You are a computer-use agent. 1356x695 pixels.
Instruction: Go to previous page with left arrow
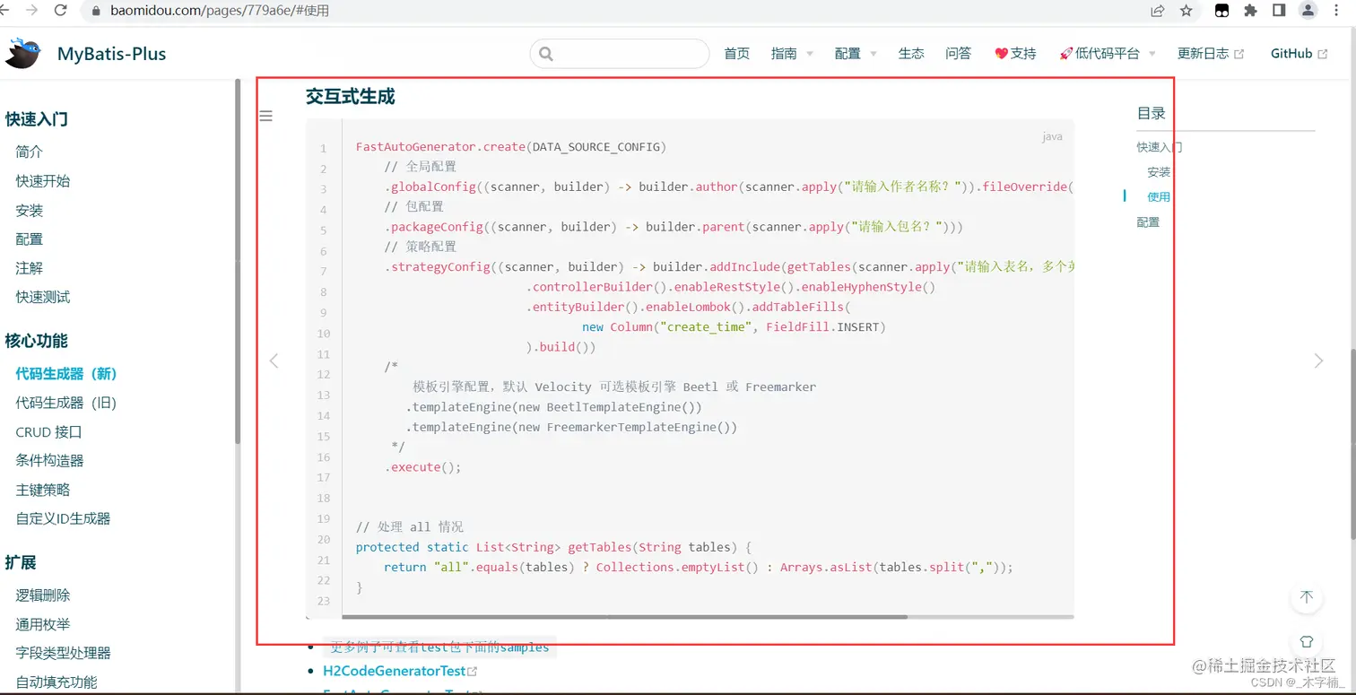click(x=274, y=361)
